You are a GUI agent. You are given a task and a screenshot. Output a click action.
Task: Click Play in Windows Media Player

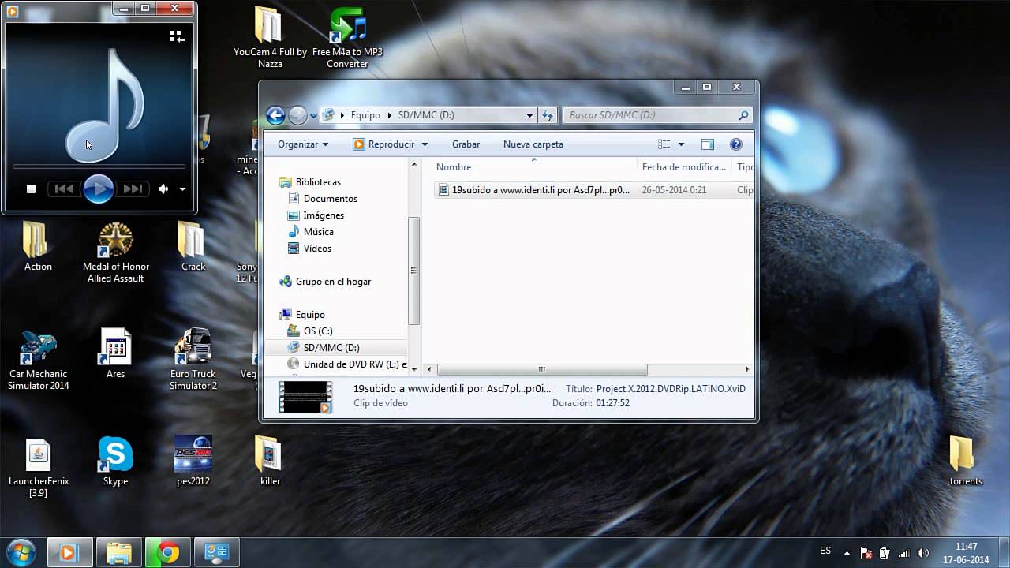pos(98,189)
